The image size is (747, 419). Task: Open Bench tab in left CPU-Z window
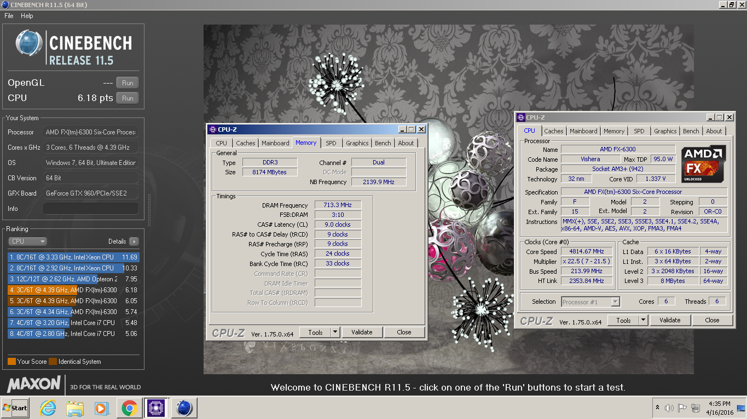point(383,143)
